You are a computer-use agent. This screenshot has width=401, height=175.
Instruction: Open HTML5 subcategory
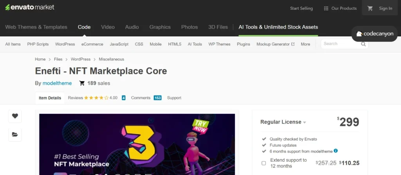[x=175, y=44]
